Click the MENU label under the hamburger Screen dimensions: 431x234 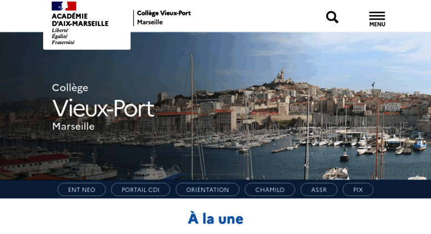pyautogui.click(x=377, y=24)
